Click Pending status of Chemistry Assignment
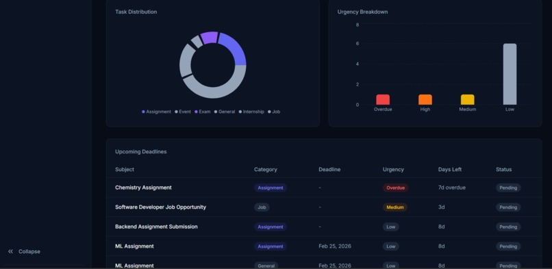Viewport: 552px width, 269px height. click(x=508, y=188)
